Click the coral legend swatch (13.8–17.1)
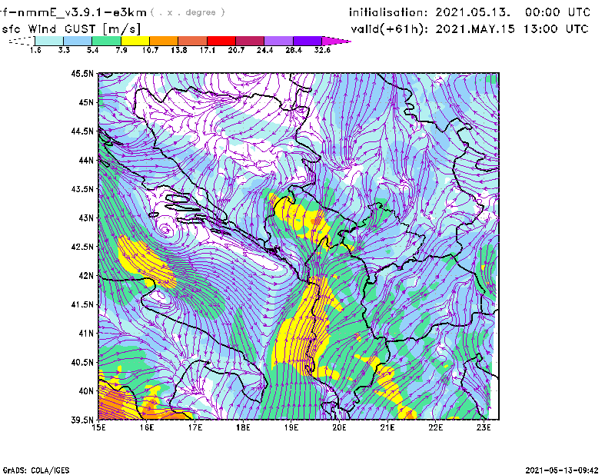This screenshot has width=615, height=475. [x=193, y=41]
